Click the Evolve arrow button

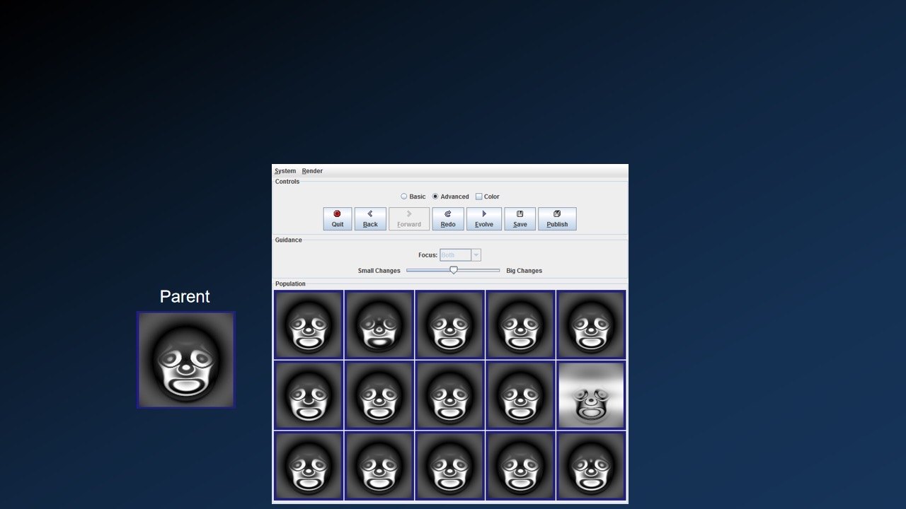[x=484, y=218]
